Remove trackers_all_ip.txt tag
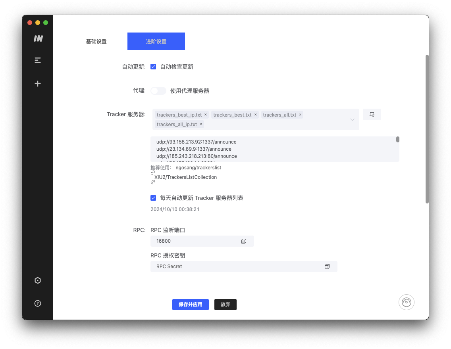451x349 pixels. coord(201,124)
